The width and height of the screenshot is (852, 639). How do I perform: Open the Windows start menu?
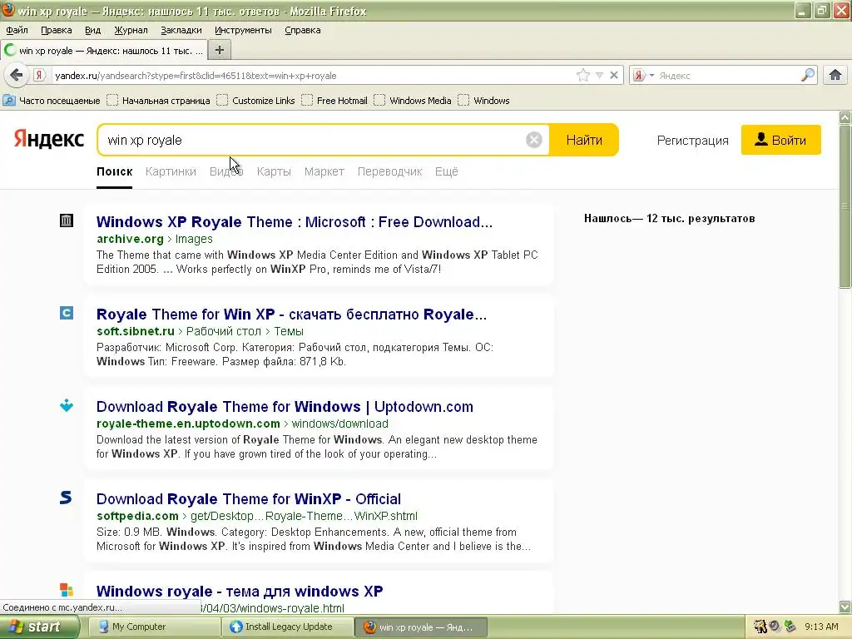click(39, 627)
